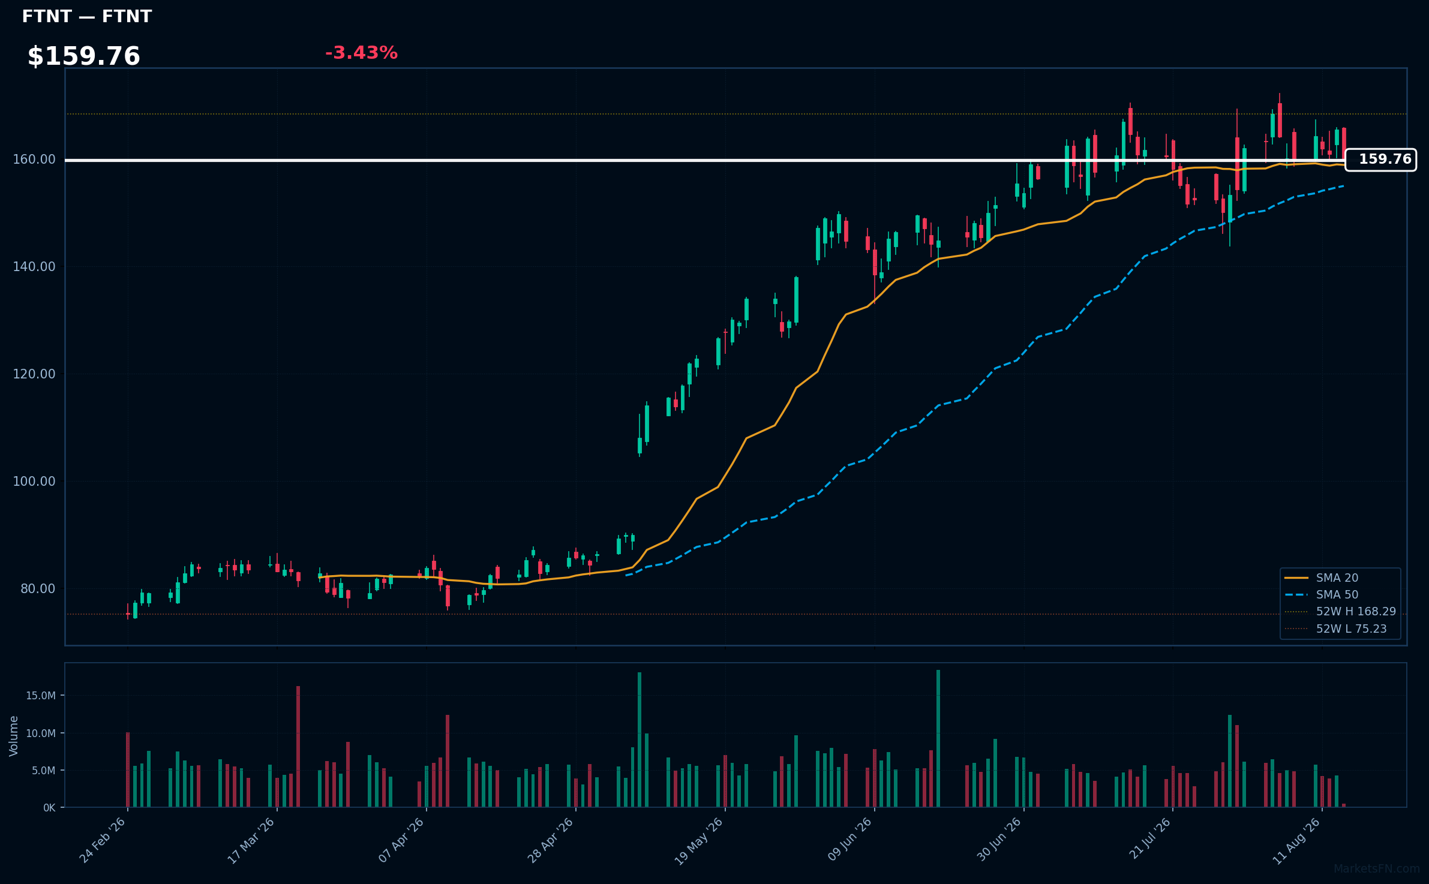Click the 100.00 price axis label

click(34, 482)
